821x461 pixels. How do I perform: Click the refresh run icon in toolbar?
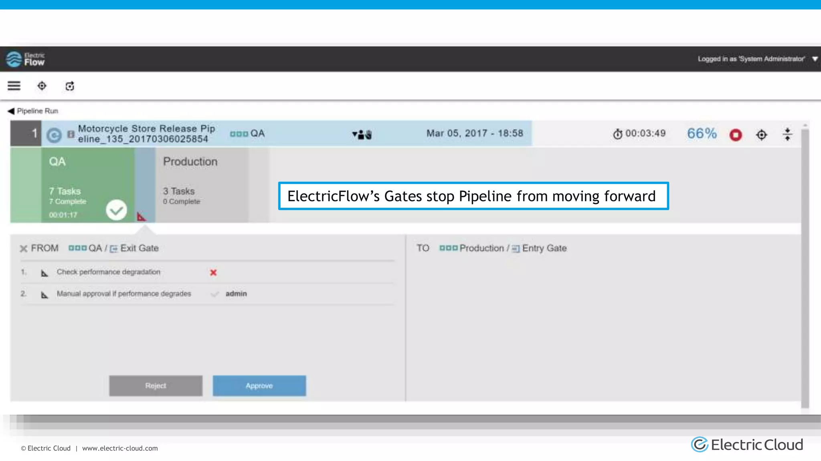coord(70,86)
